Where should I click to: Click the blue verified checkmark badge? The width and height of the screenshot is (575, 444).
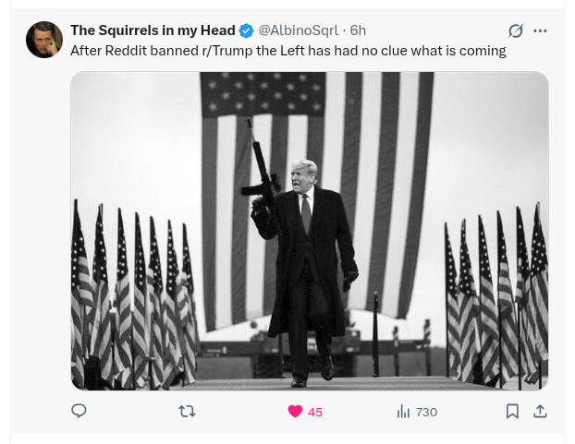247,30
